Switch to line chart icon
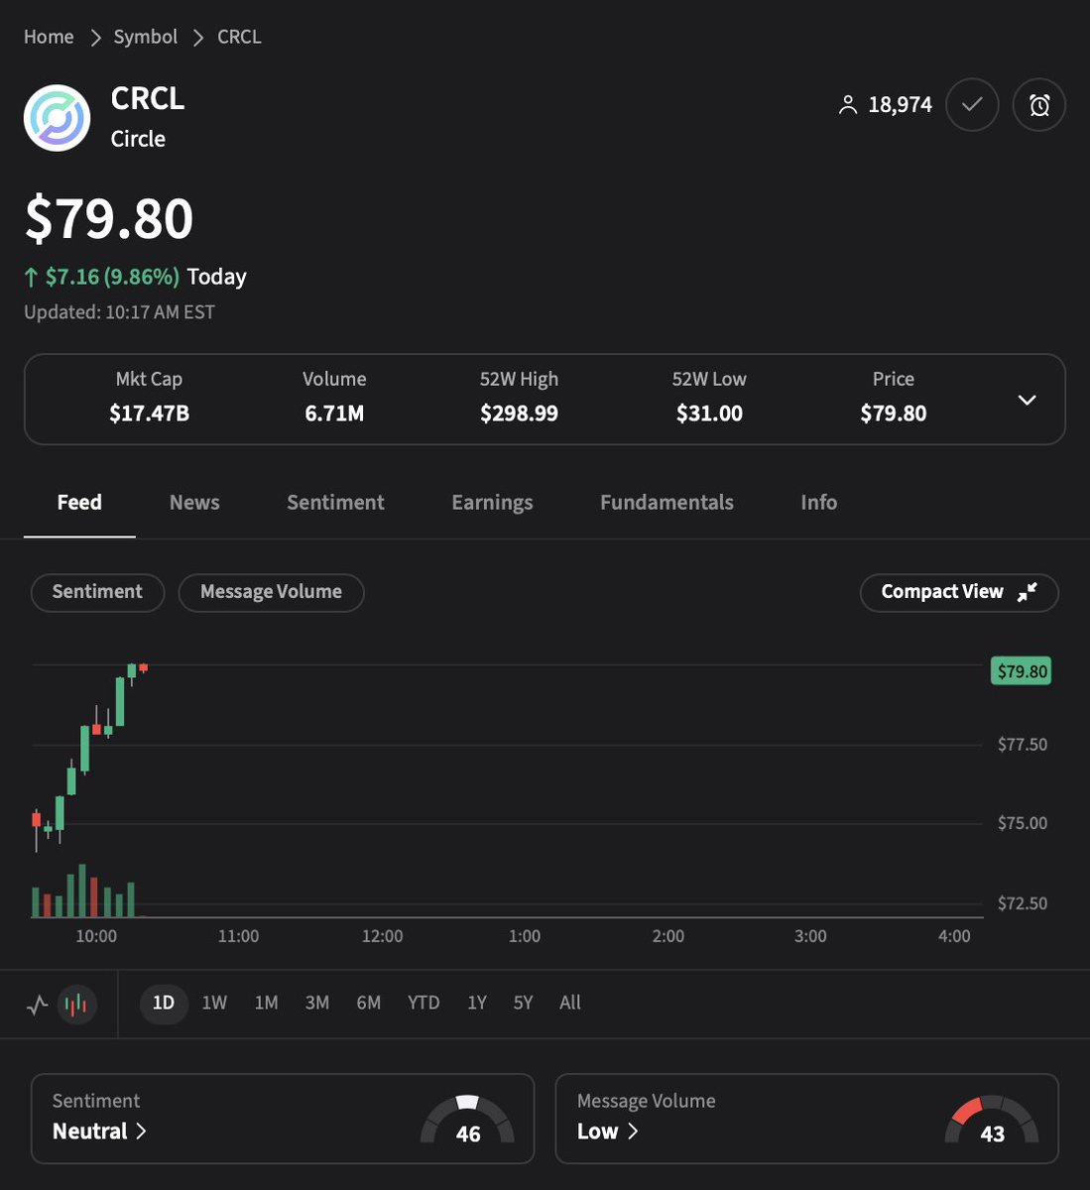The image size is (1090, 1190). pyautogui.click(x=38, y=1005)
